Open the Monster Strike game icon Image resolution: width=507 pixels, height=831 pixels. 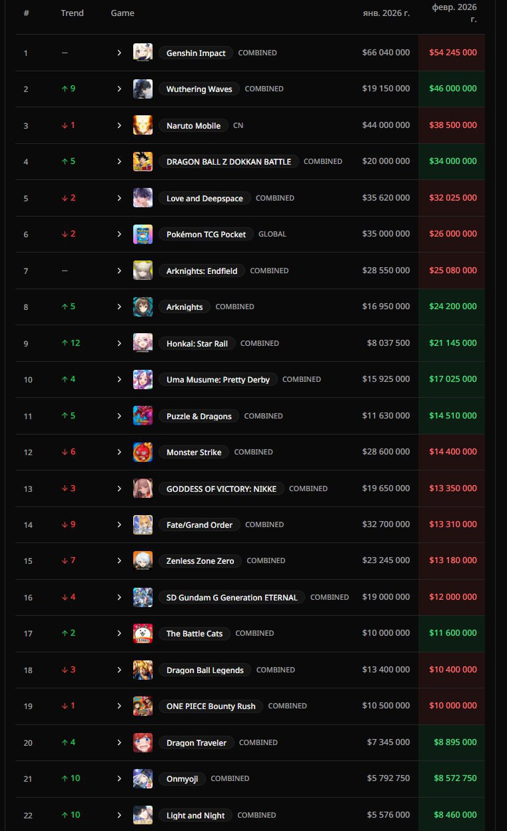tap(143, 452)
